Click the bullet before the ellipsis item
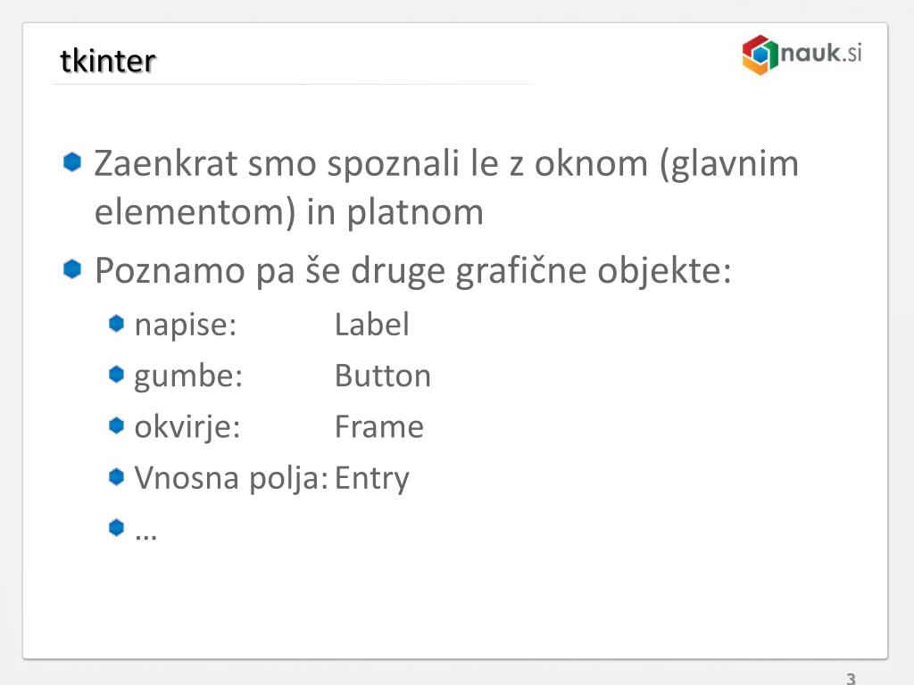The image size is (914, 685). click(117, 528)
